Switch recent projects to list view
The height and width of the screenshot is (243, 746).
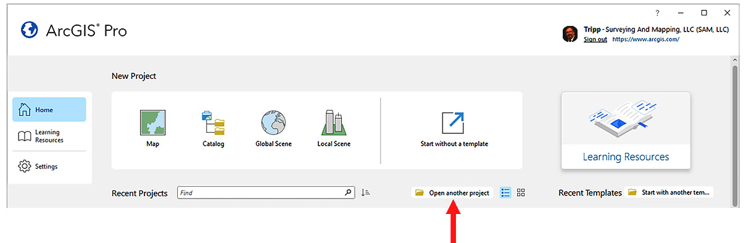click(506, 192)
